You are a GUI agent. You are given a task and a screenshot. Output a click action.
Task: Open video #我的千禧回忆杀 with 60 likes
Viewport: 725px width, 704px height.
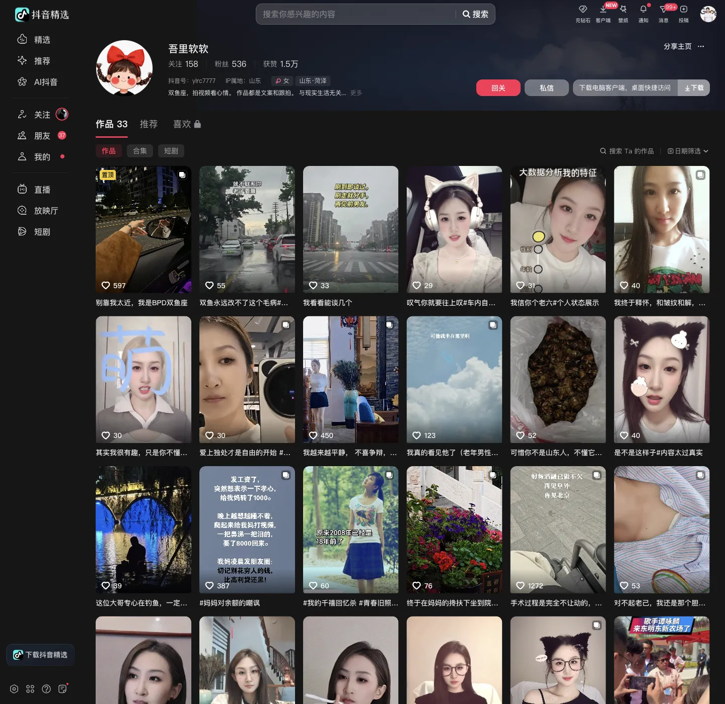351,530
